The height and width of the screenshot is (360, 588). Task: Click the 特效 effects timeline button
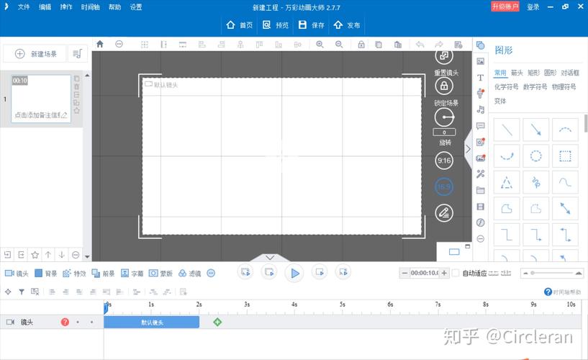74,274
